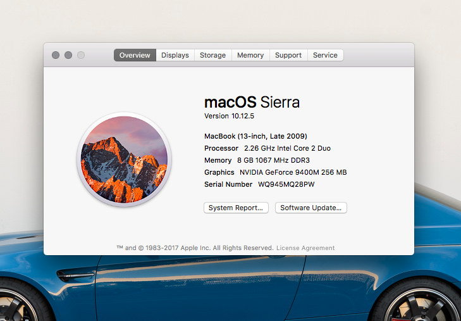Image resolution: width=461 pixels, height=321 pixels.
Task: Click the MacBook (13-inch, Late 2009) text
Action: (255, 136)
